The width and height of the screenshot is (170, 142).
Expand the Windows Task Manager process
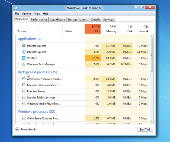click(x=18, y=64)
